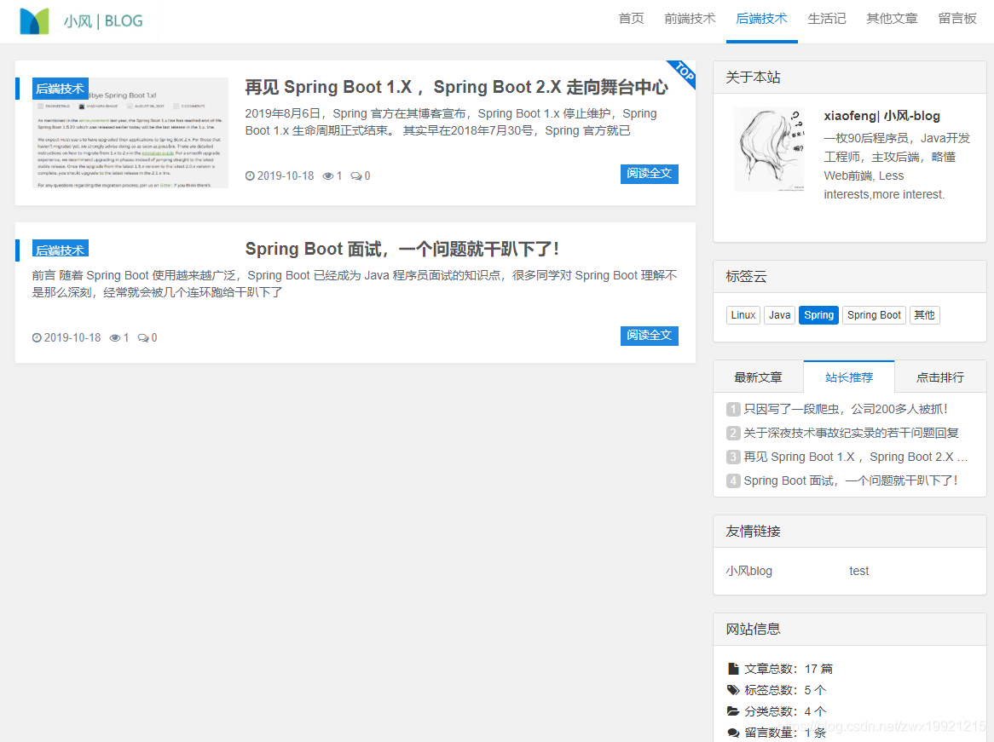Screen dimensions: 994x742
Task: Select the Linux tag in the tag cloud
Action: [x=743, y=314]
